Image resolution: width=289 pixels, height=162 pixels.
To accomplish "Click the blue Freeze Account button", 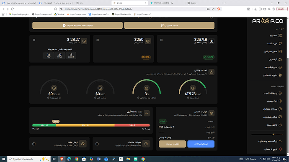I will 201,144.
